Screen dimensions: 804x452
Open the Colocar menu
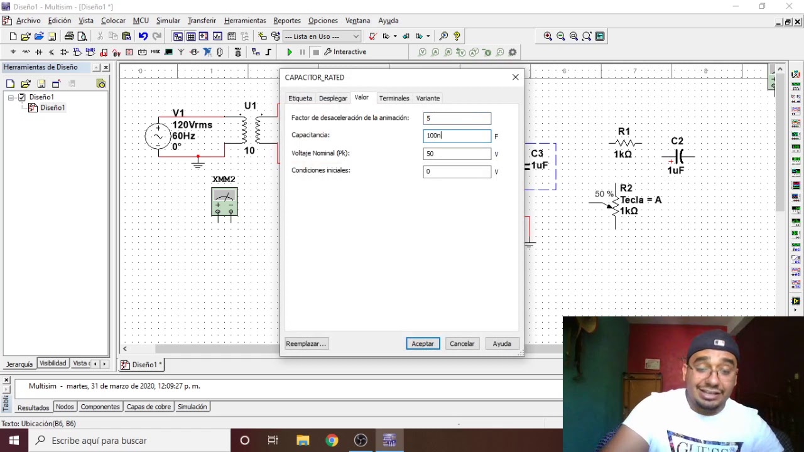pyautogui.click(x=113, y=21)
